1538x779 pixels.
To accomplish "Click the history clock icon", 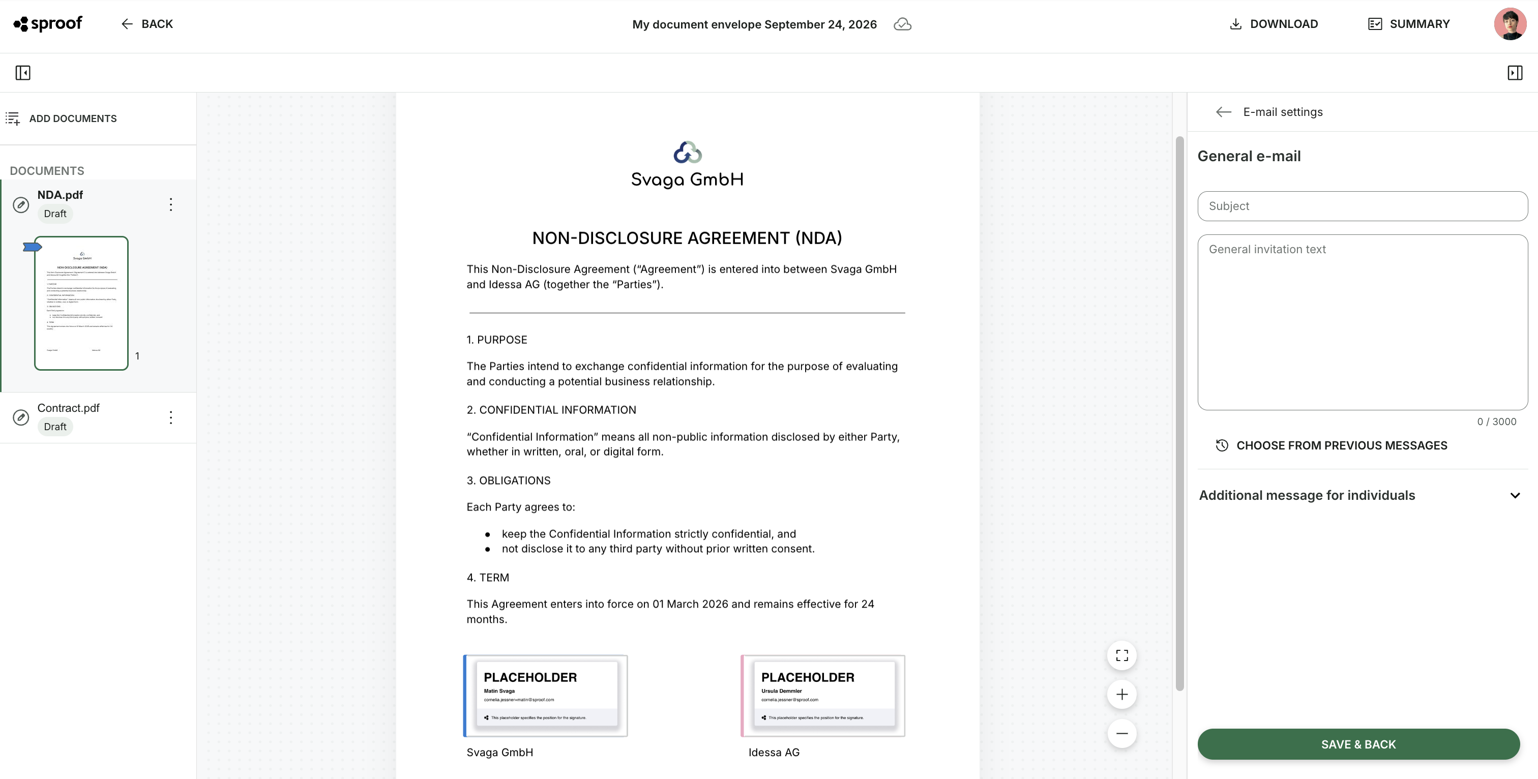I will (x=1222, y=445).
